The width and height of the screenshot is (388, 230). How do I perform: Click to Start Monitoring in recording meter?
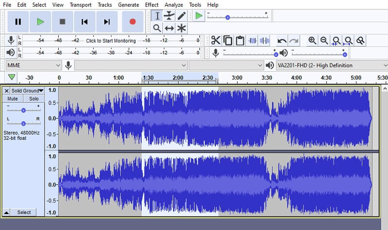[x=111, y=41]
